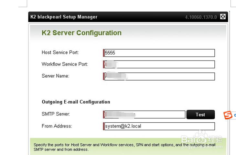This screenshot has width=236, height=155.
Task: Click the Outgoing E-mail Configuration heading
Action: (x=76, y=102)
